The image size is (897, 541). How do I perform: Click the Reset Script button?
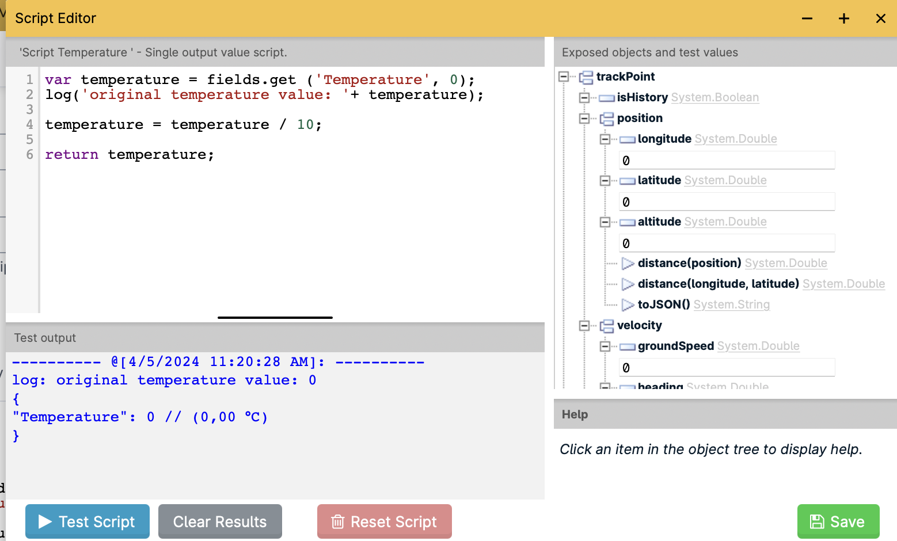pos(384,521)
